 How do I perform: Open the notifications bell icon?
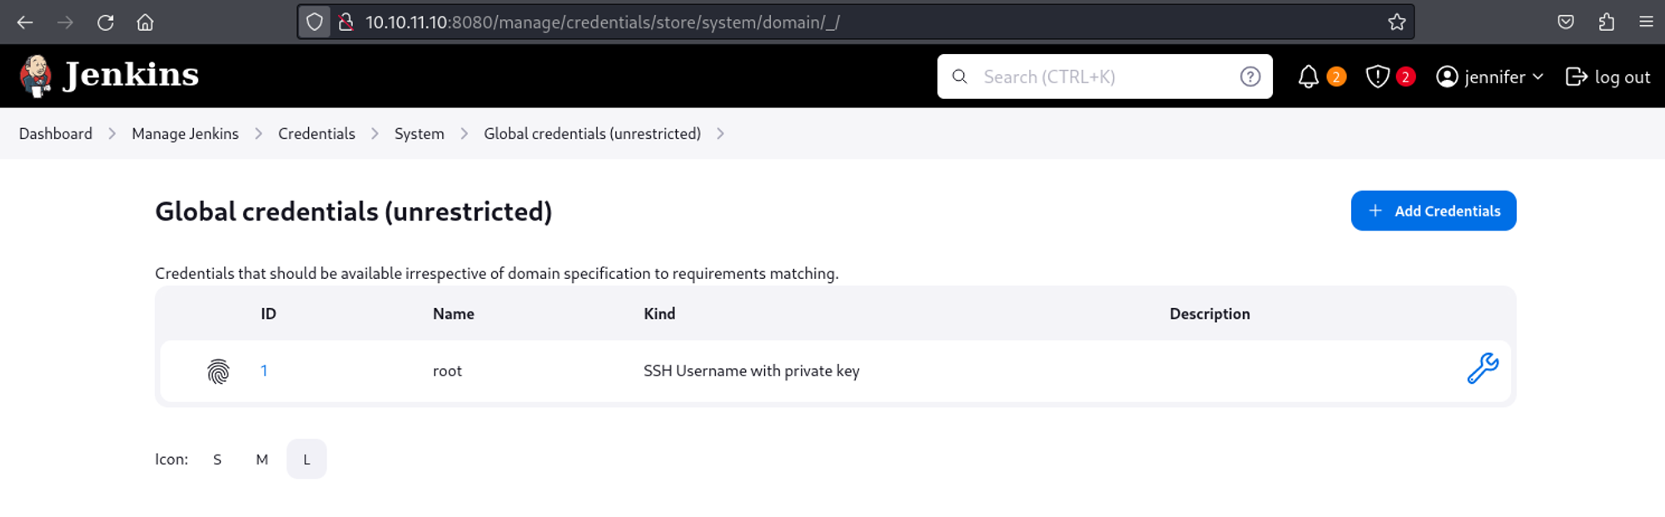tap(1308, 77)
